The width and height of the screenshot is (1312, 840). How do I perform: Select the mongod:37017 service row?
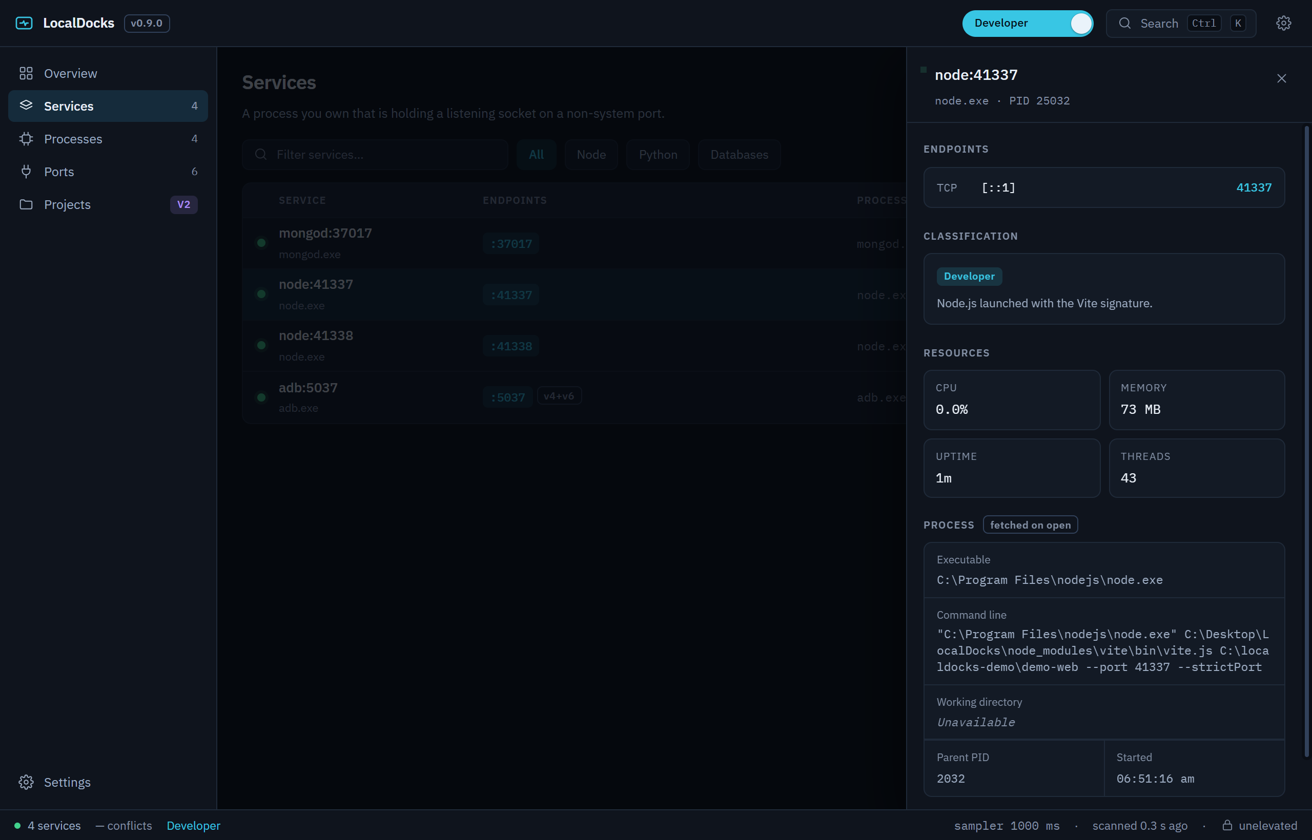click(573, 243)
